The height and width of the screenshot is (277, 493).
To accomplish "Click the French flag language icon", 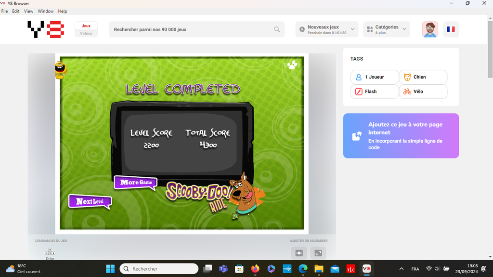I will point(451,29).
